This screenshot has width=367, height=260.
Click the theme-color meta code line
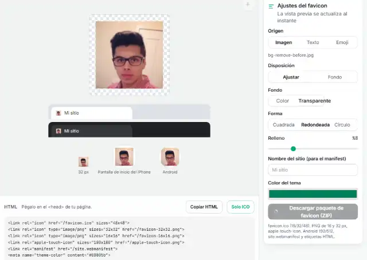(x=59, y=255)
